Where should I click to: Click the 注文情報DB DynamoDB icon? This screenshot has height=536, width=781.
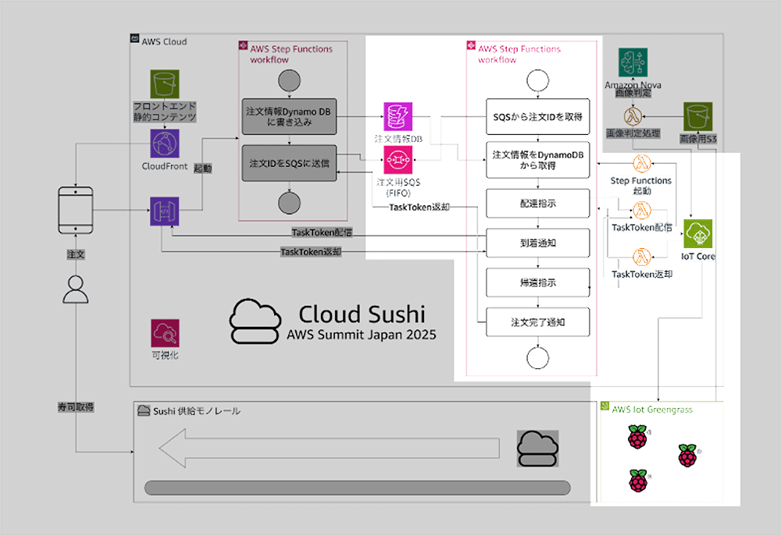(398, 116)
